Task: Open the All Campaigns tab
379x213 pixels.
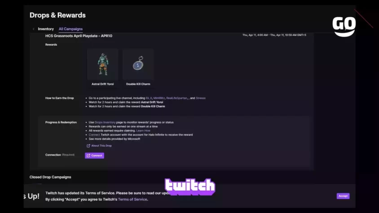Action: (71, 29)
